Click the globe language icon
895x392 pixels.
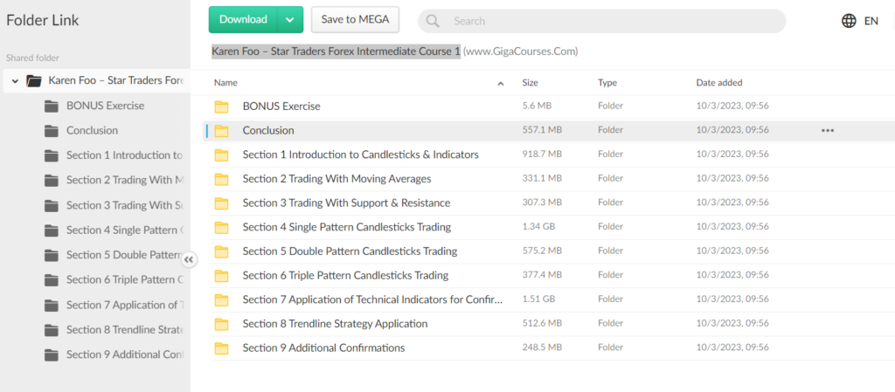tap(849, 21)
